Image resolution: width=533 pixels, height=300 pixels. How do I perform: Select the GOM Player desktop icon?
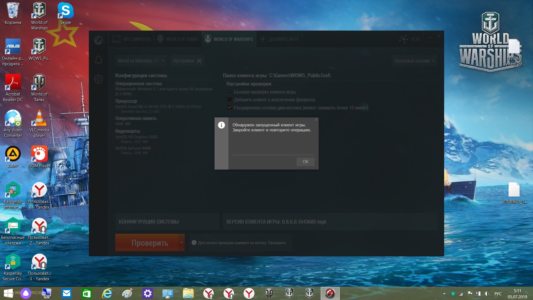pyautogui.click(x=39, y=157)
